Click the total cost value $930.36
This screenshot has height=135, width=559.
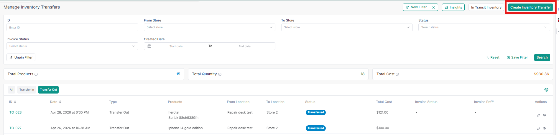(x=541, y=74)
